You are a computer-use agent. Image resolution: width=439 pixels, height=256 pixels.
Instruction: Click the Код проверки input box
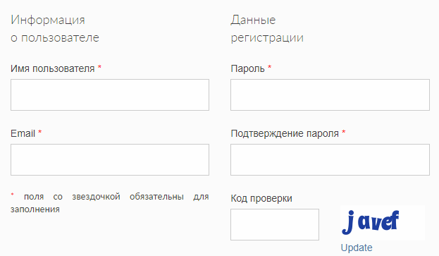[x=275, y=224]
